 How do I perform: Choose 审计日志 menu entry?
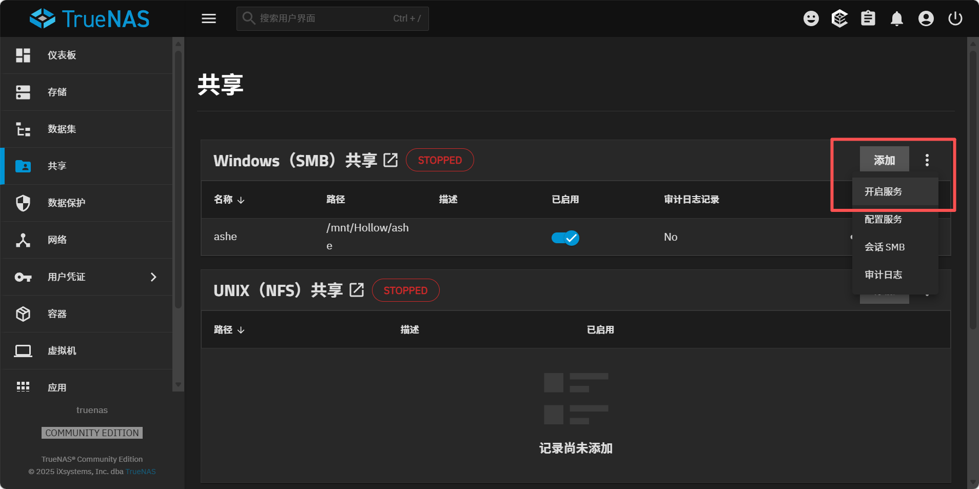pos(883,275)
